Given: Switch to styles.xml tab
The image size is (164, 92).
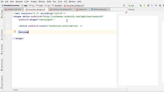Looking at the screenshot, I should [x=83, y=9].
